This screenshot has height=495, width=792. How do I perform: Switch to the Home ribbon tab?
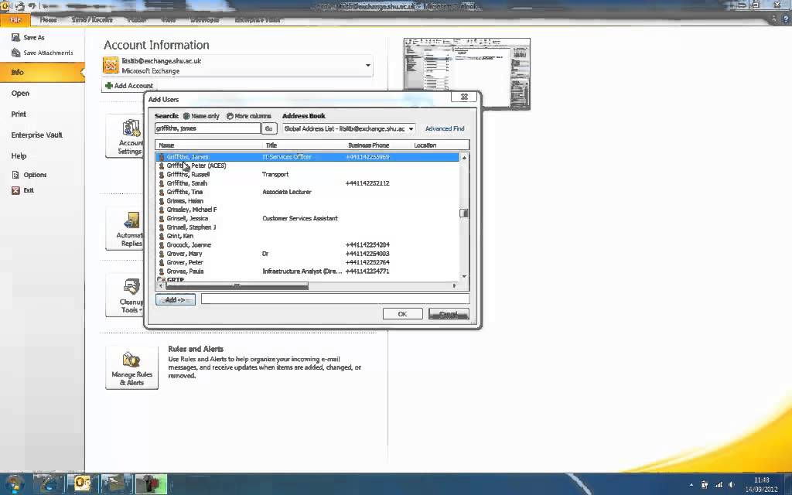pos(49,19)
